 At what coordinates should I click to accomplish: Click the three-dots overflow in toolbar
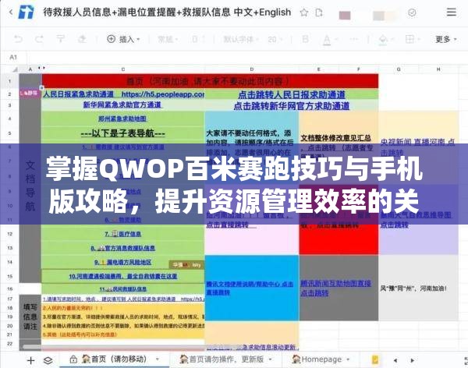[x=353, y=39]
